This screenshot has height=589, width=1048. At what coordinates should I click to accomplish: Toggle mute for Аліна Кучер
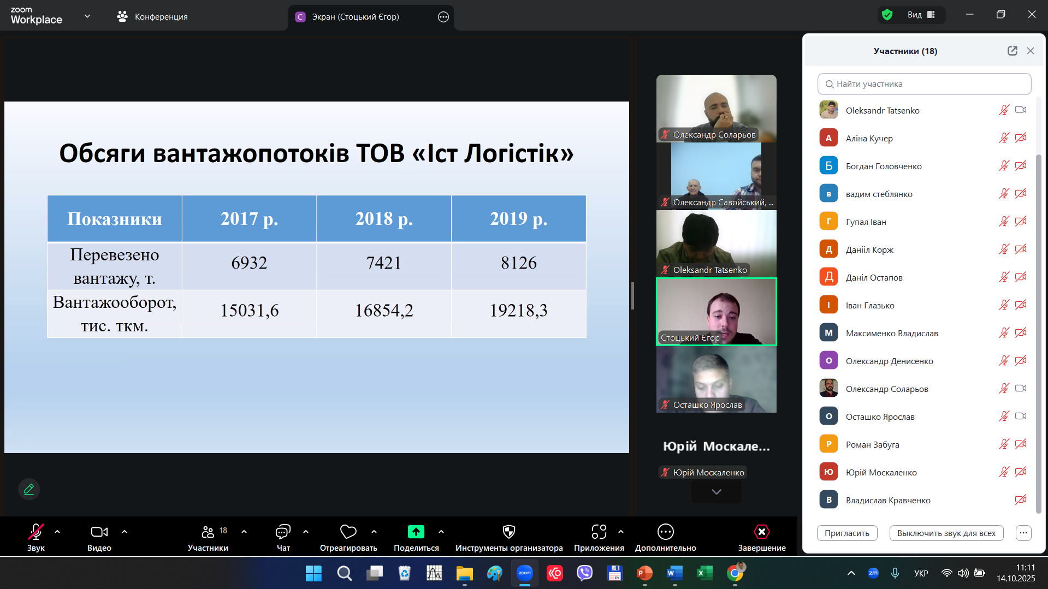(1004, 138)
